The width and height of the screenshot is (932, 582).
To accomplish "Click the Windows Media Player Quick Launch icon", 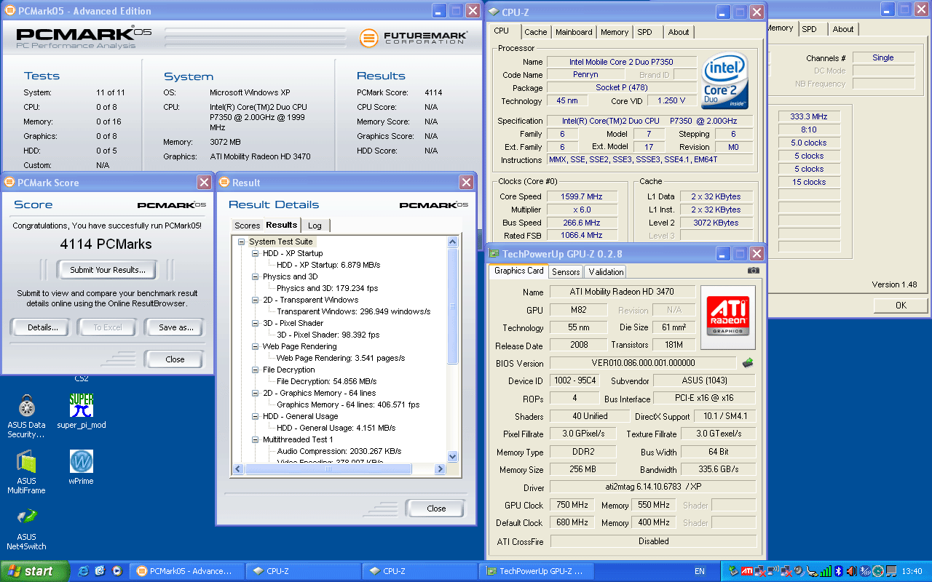I will click(117, 571).
